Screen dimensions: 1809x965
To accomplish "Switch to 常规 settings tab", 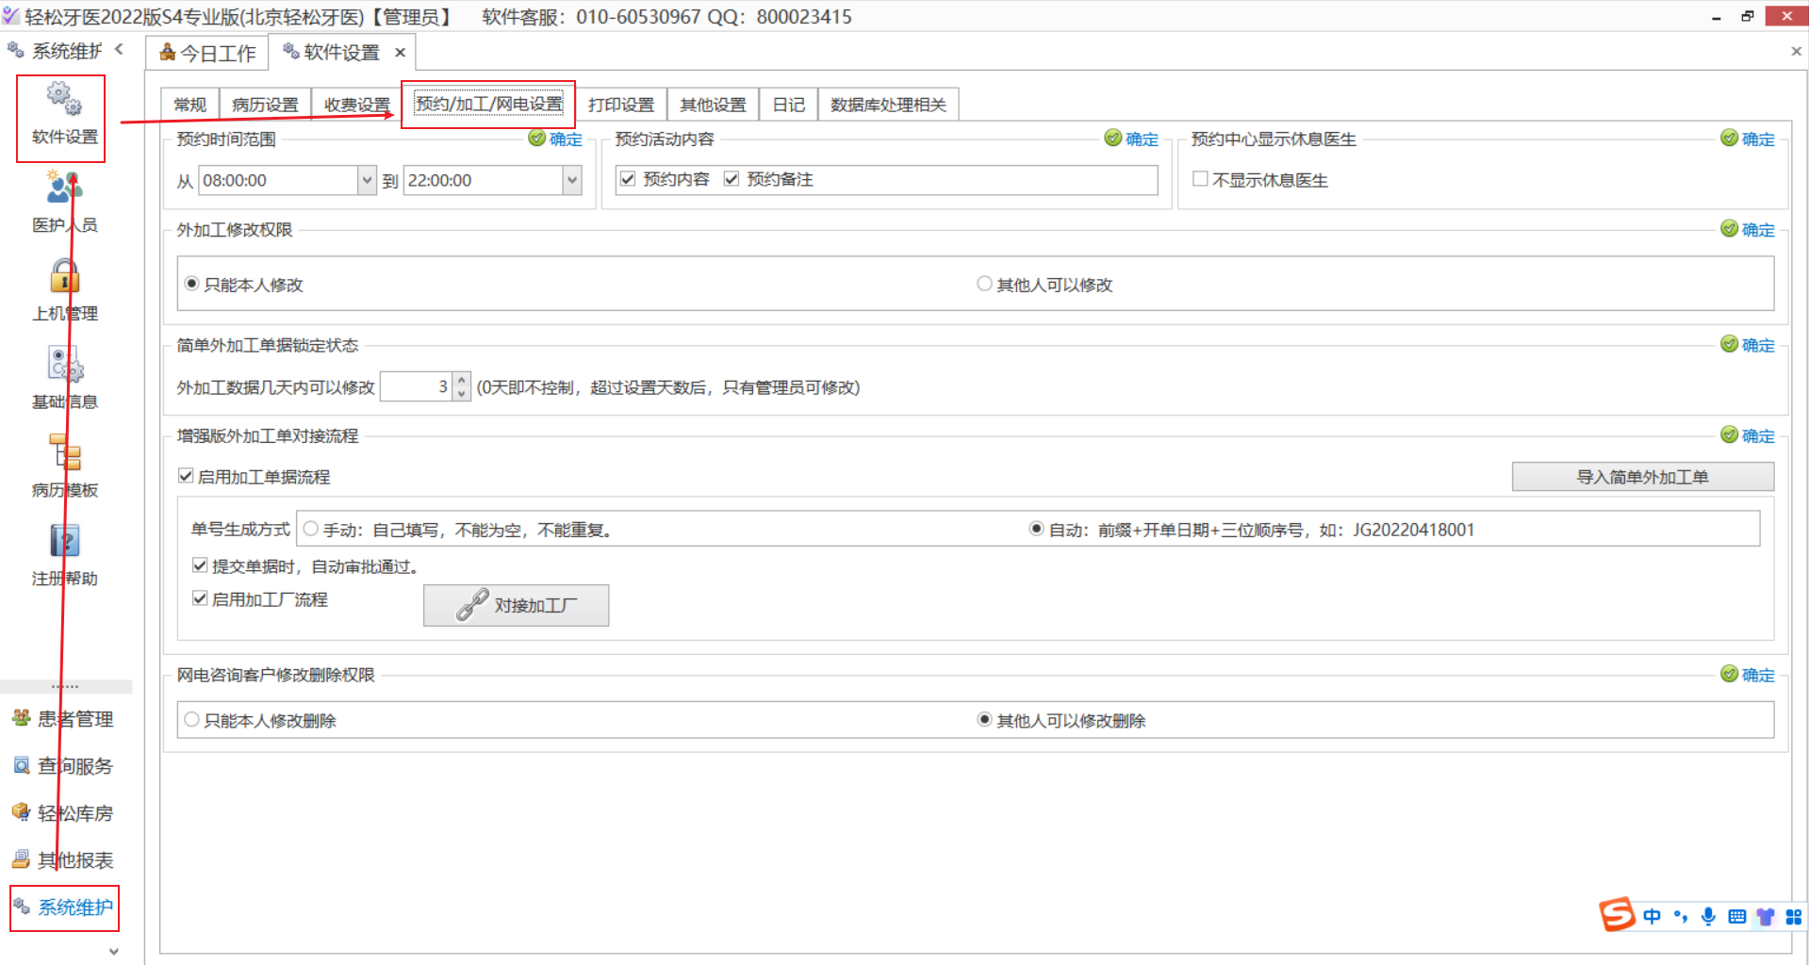I will tap(189, 105).
